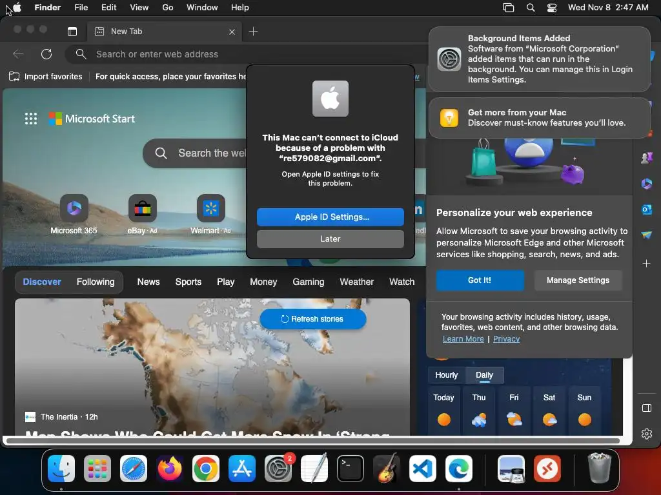Open the Help menu

click(240, 8)
